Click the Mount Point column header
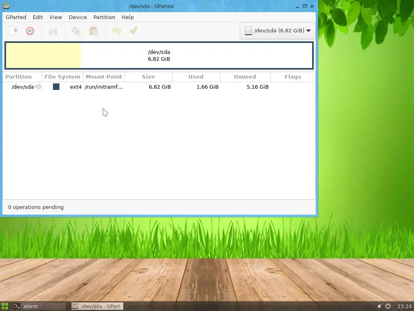The image size is (414, 311). click(x=104, y=77)
